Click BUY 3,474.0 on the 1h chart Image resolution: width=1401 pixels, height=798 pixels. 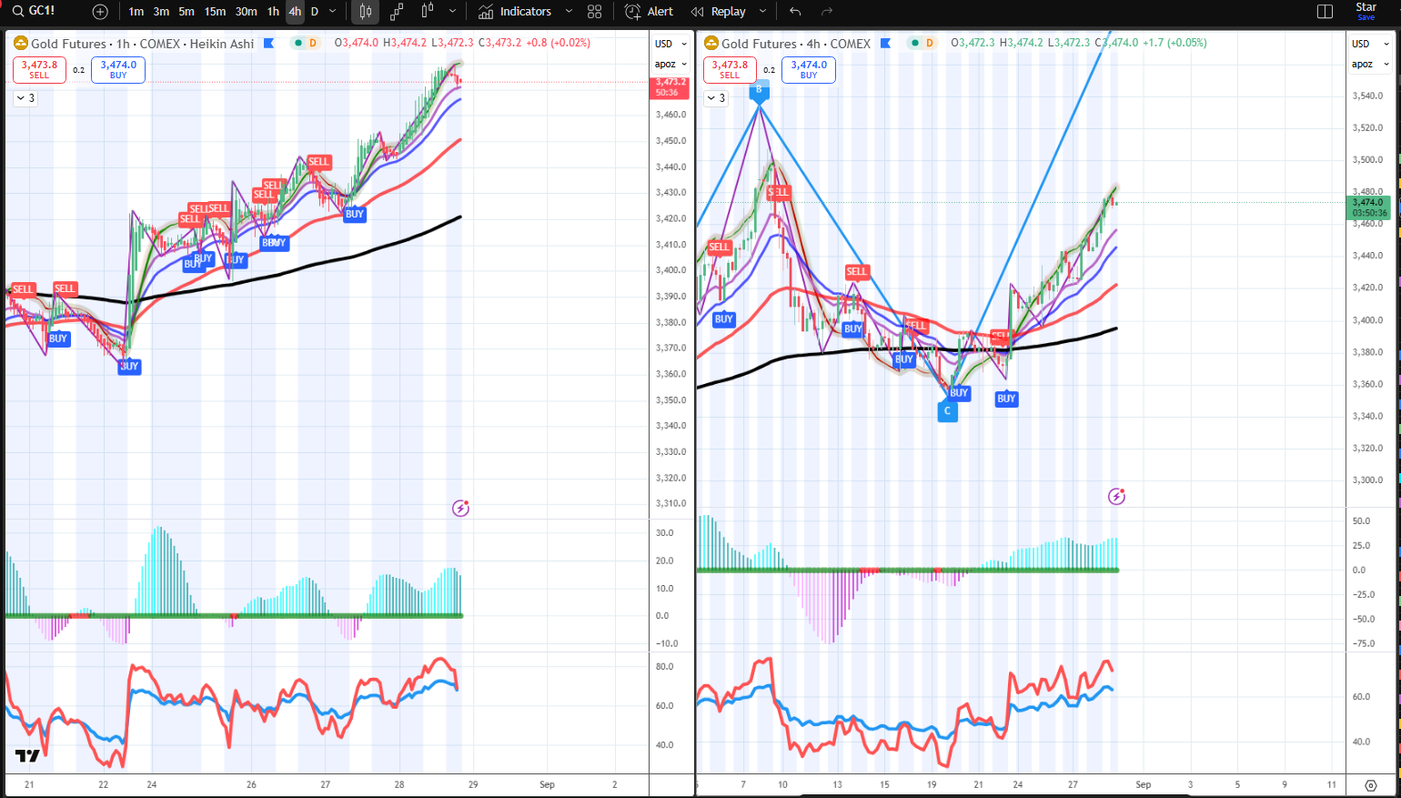[118, 69]
